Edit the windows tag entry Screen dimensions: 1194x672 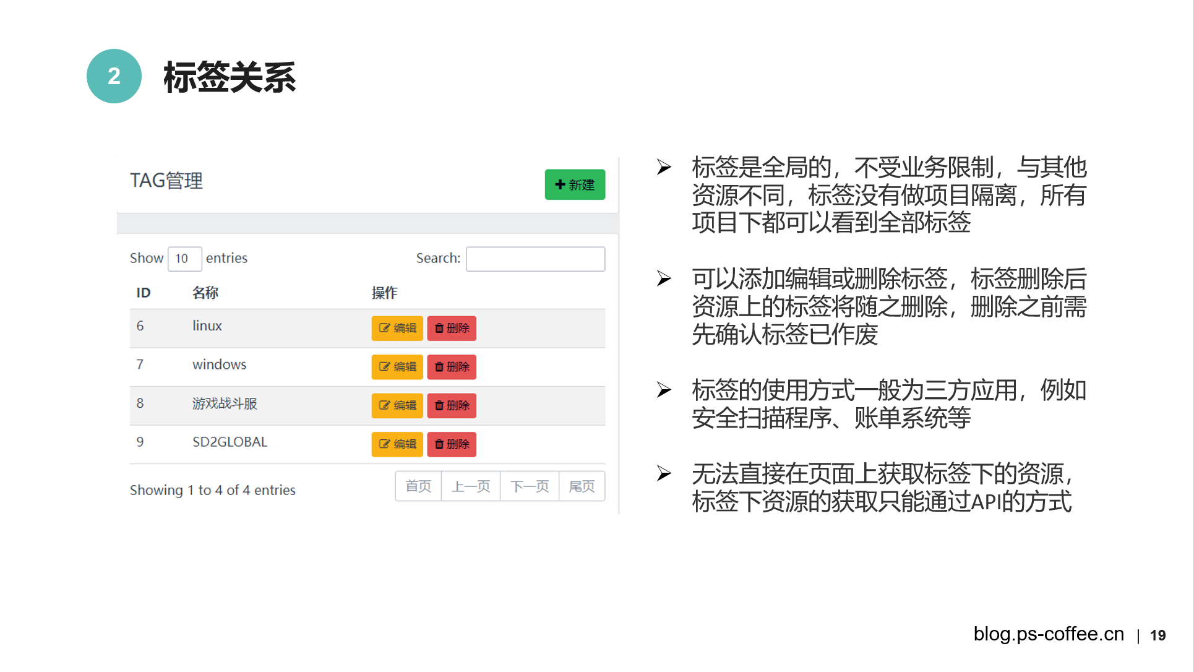pos(397,367)
